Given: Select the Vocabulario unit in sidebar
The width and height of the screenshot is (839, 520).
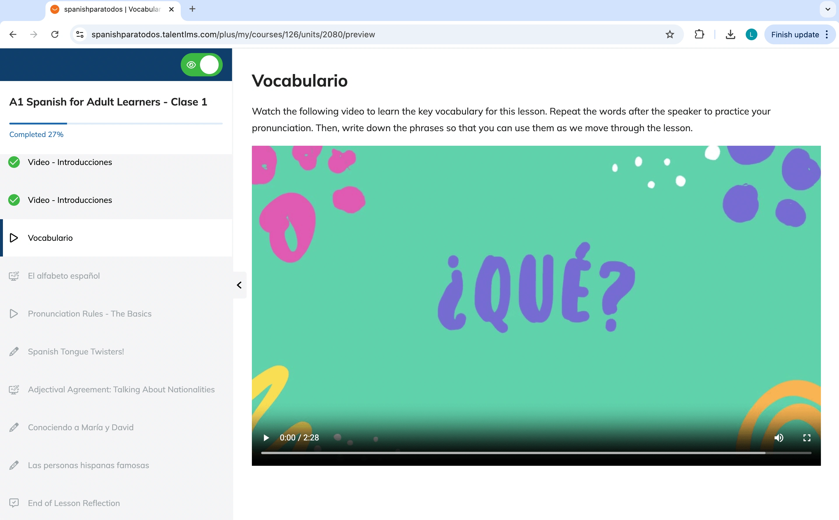Looking at the screenshot, I should click(116, 238).
